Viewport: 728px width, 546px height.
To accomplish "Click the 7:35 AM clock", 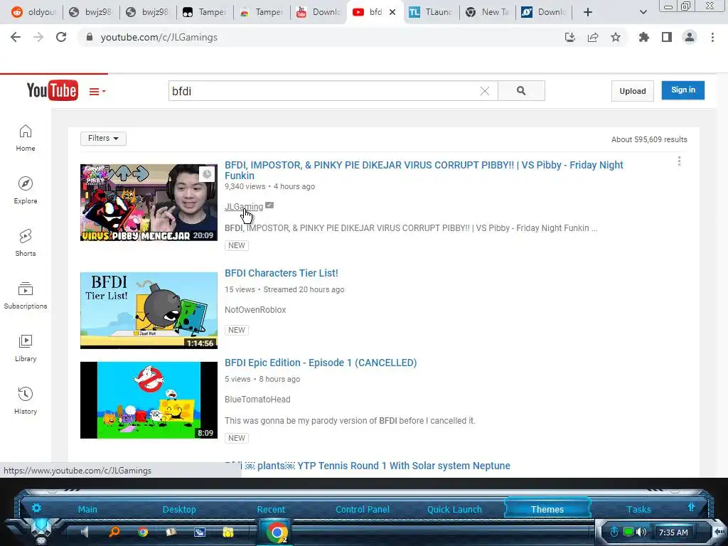I will (673, 532).
